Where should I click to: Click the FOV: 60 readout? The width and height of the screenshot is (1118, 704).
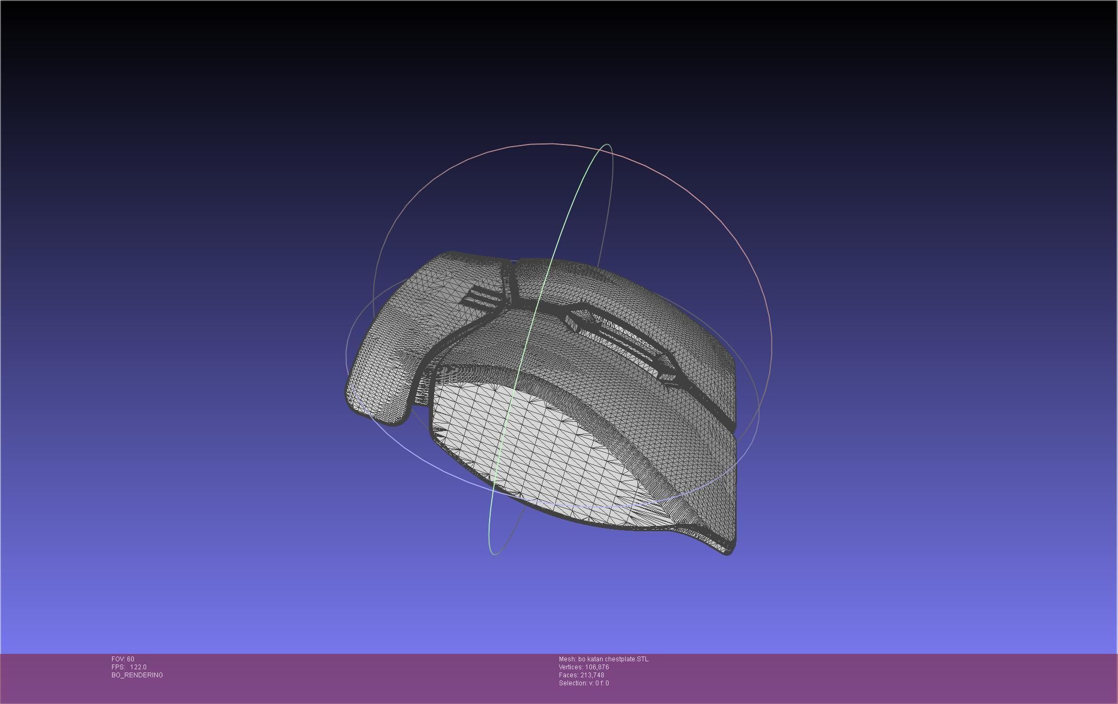coord(123,659)
